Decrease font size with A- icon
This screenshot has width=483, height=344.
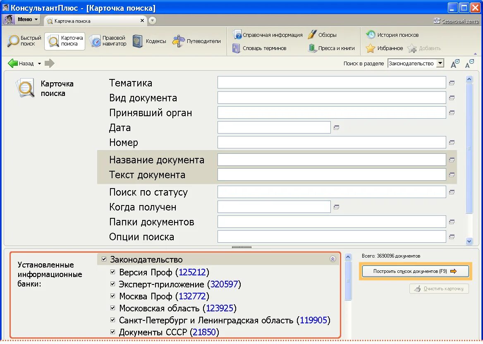pyautogui.click(x=469, y=63)
